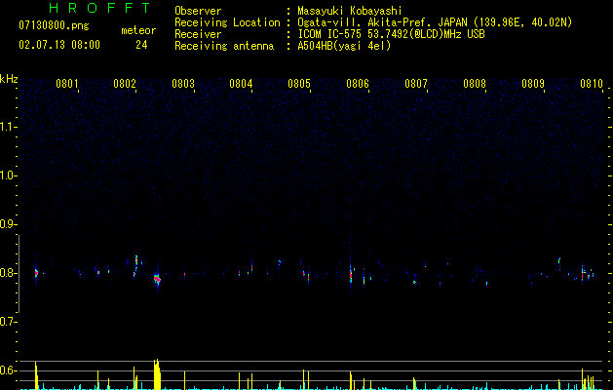Click the 0.7 kHz axis label
The width and height of the screenshot is (613, 390).
8,322
